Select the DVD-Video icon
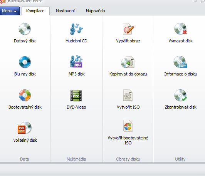 point(76,96)
